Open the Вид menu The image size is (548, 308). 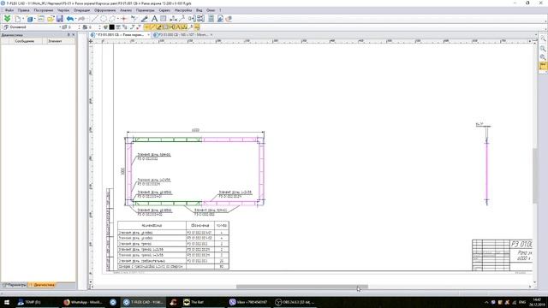(x=200, y=10)
